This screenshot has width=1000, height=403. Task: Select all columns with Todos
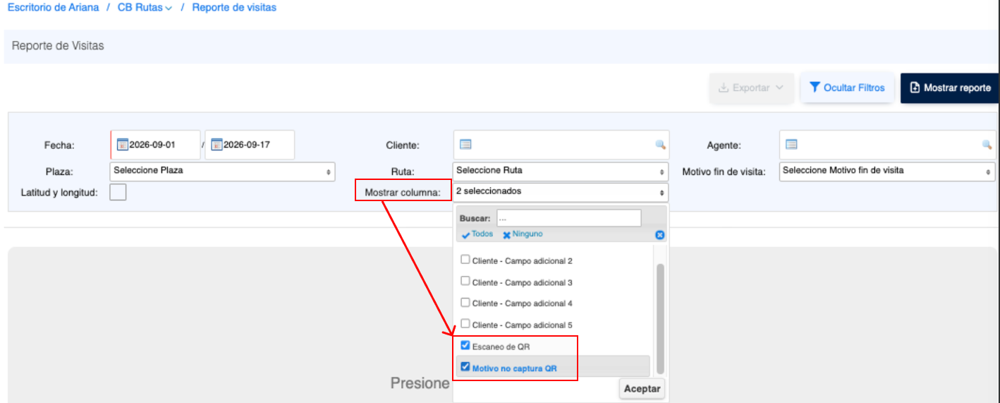477,234
